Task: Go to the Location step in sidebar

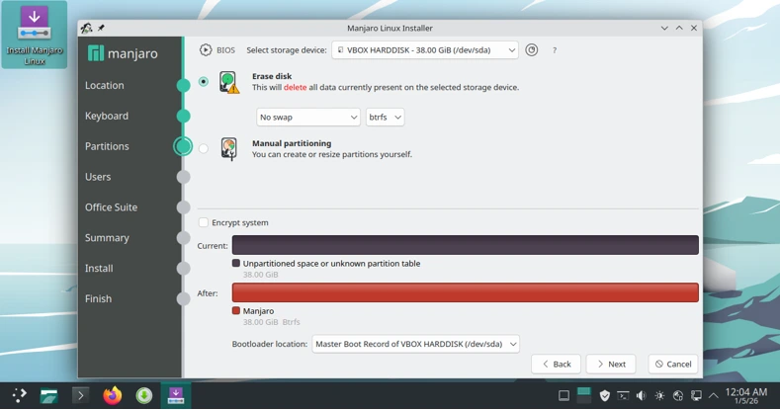Action: click(x=105, y=86)
